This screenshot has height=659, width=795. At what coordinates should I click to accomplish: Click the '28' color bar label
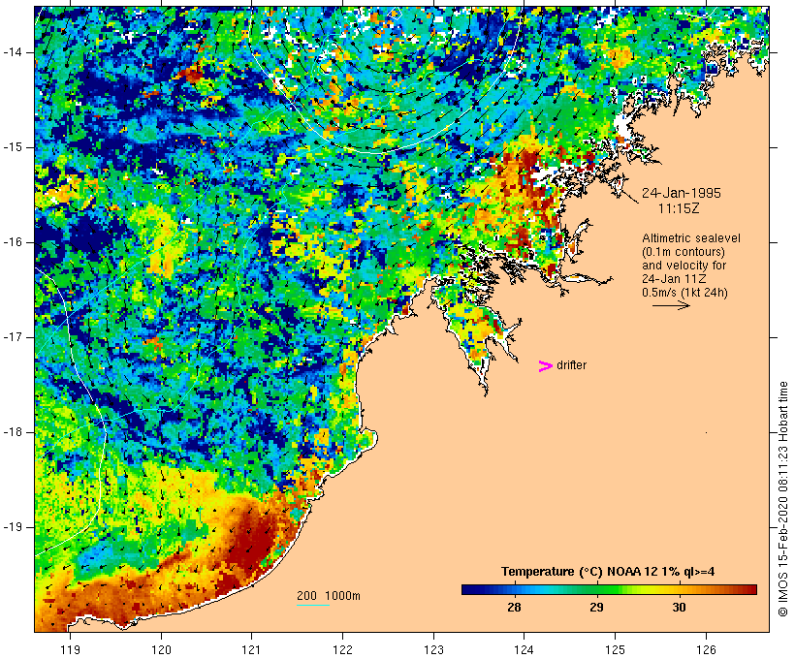pos(514,608)
